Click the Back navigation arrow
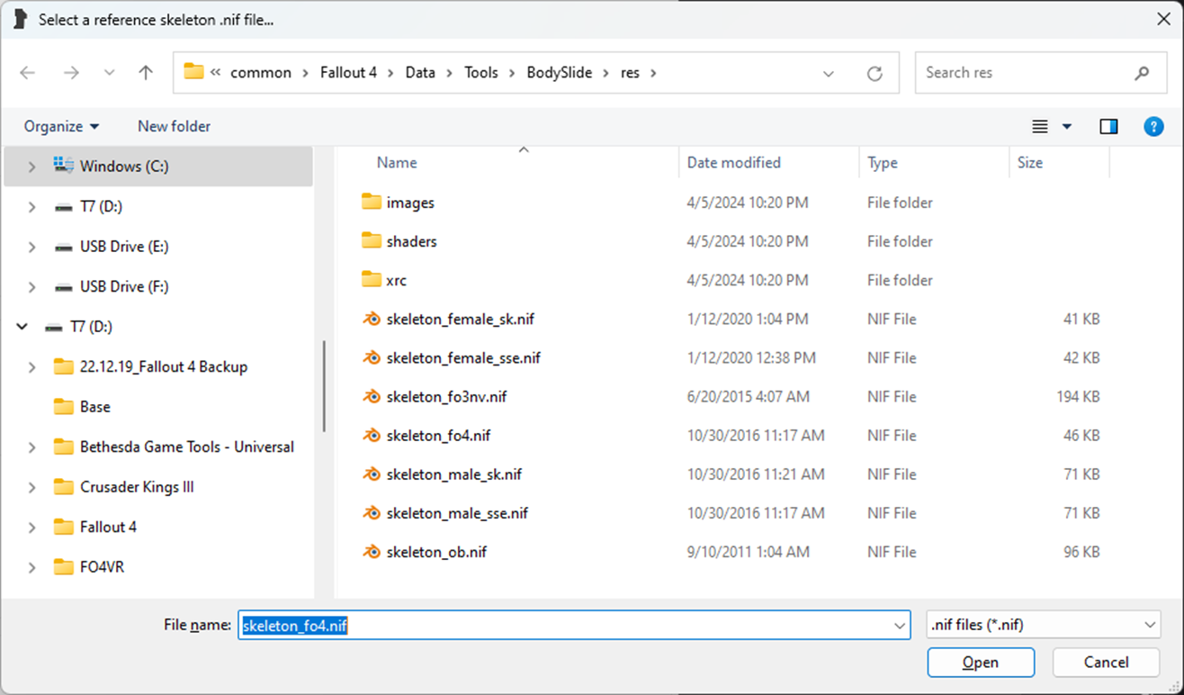The width and height of the screenshot is (1184, 695). (28, 73)
